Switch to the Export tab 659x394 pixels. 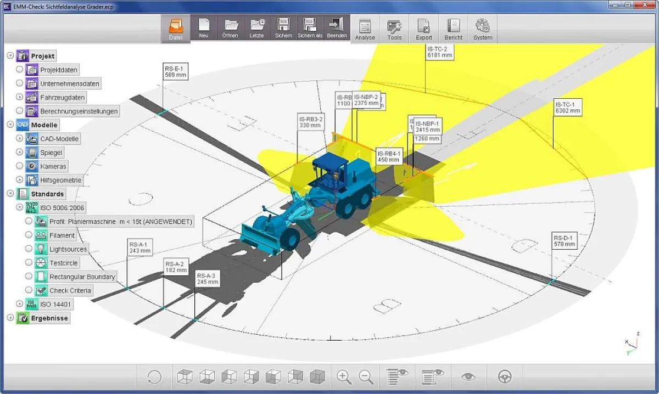click(x=423, y=29)
